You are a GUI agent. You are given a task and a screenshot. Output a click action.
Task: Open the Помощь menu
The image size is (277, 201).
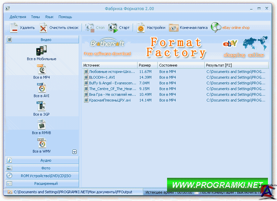(x=65, y=17)
